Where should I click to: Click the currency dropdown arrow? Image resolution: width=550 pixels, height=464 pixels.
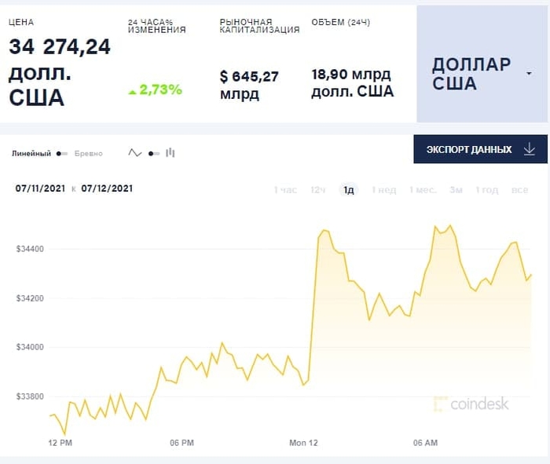pyautogui.click(x=529, y=74)
